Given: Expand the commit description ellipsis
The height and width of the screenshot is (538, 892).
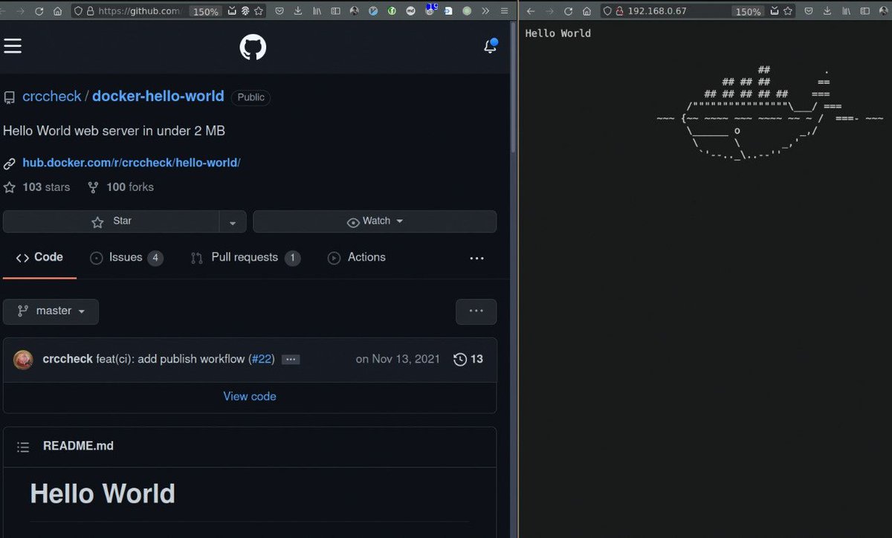Looking at the screenshot, I should click(291, 360).
